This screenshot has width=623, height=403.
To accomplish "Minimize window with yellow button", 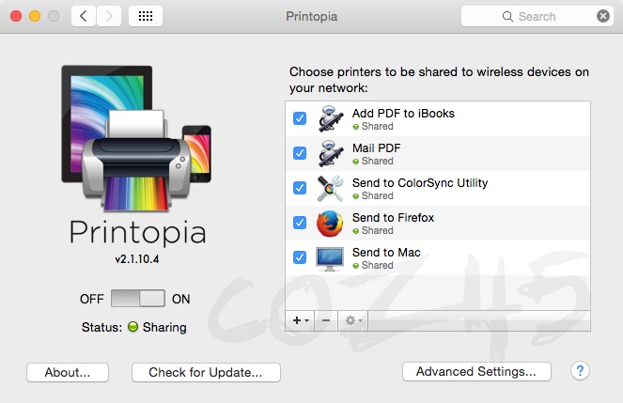I will point(35,16).
